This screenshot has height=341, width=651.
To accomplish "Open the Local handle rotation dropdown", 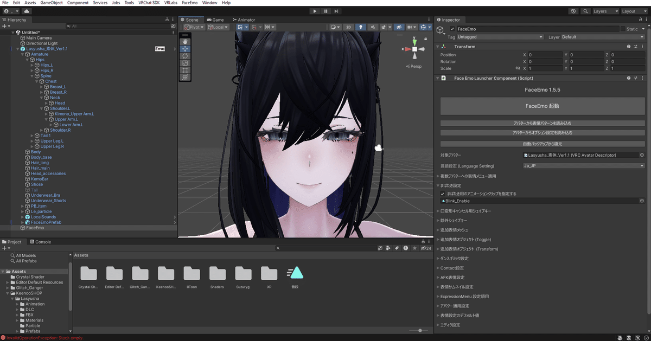I will [217, 27].
